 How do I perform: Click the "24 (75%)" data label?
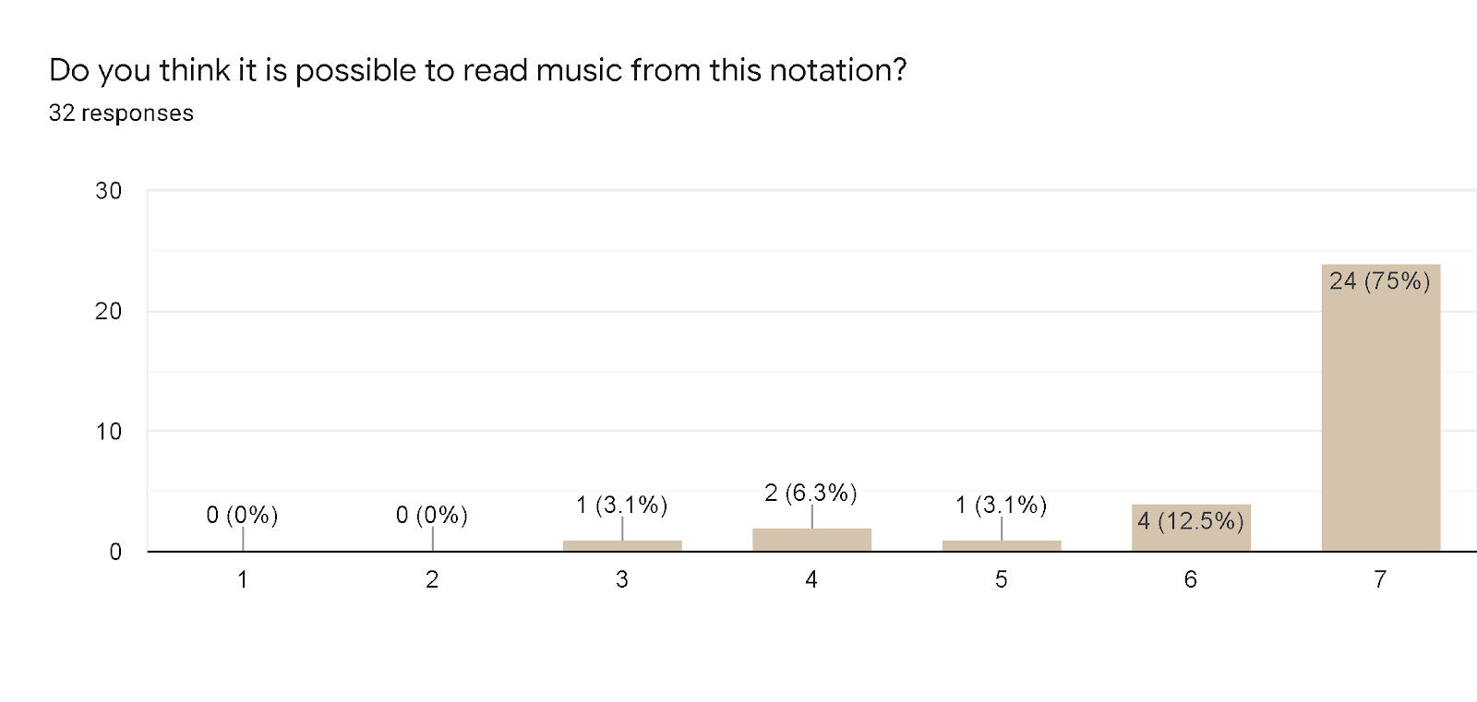[x=1379, y=280]
